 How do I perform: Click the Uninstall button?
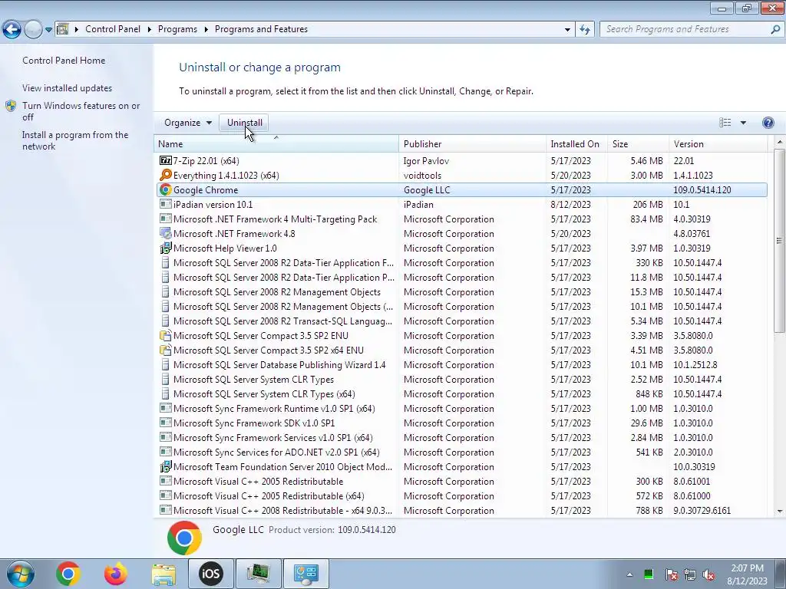point(245,123)
